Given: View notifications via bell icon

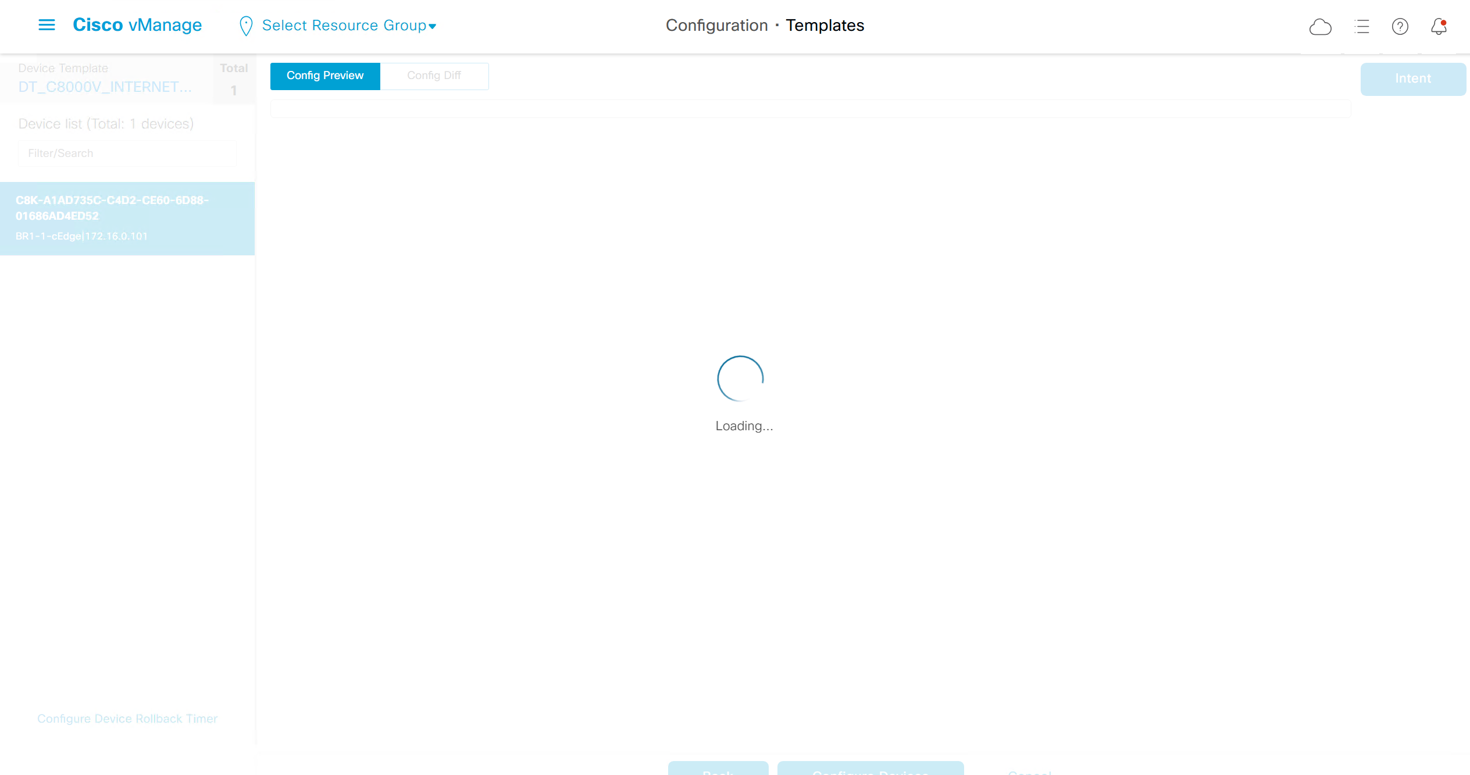Looking at the screenshot, I should [1439, 27].
